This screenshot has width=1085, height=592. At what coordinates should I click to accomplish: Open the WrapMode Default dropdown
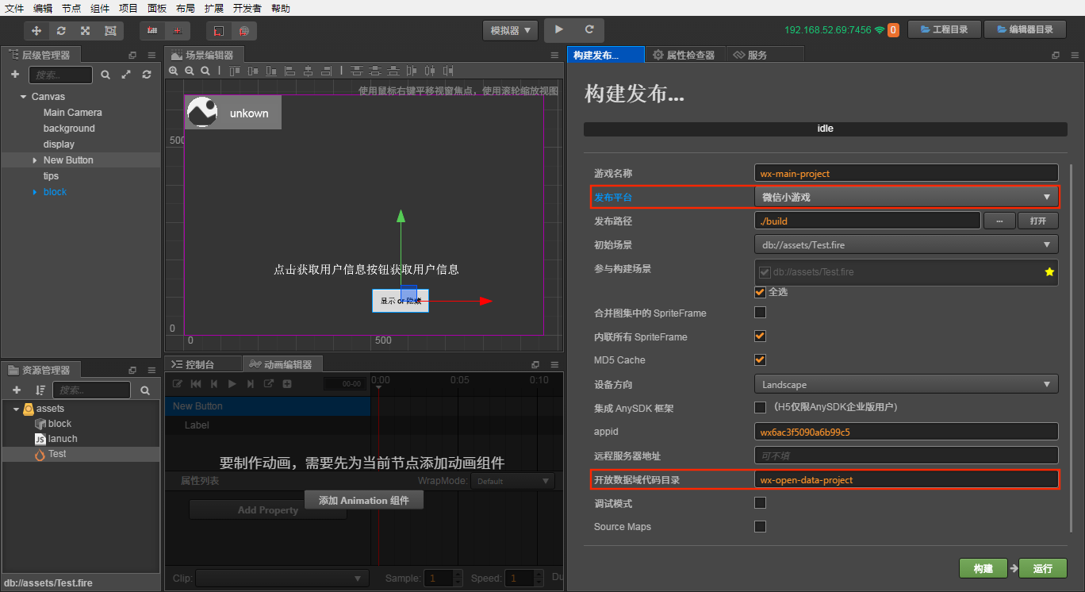(x=512, y=481)
